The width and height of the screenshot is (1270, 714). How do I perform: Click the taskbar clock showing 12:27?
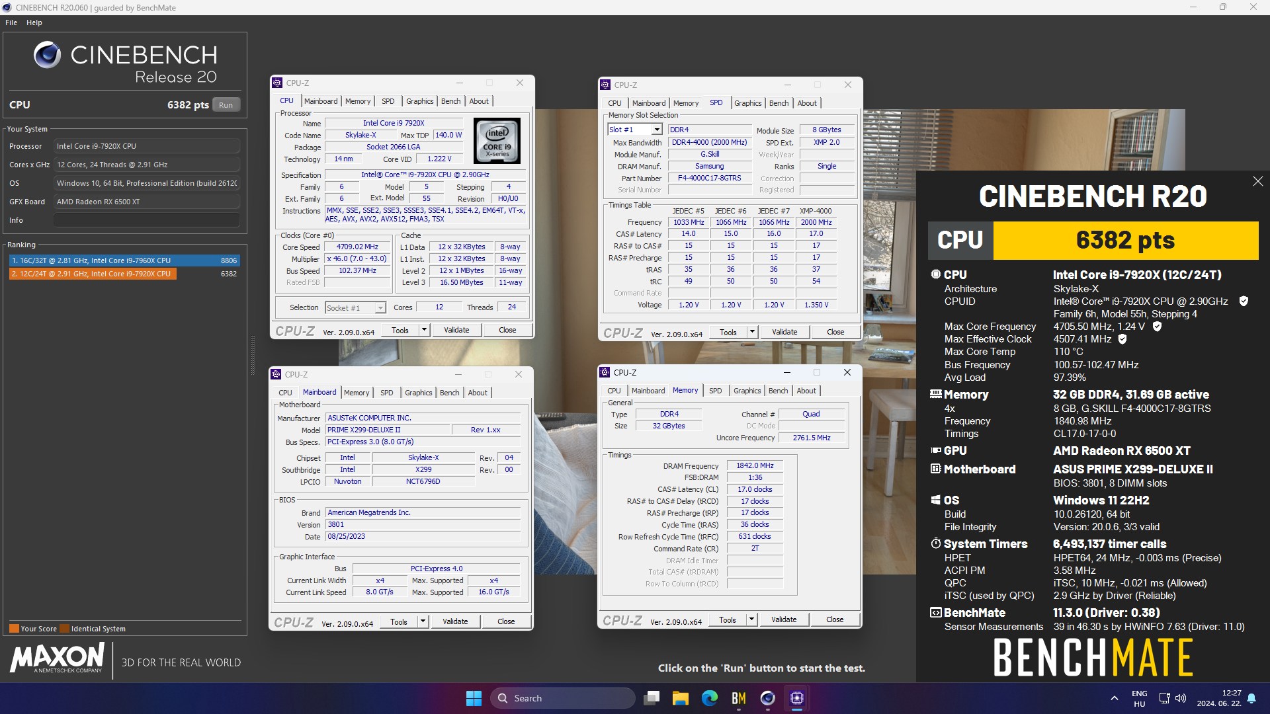[x=1218, y=698]
